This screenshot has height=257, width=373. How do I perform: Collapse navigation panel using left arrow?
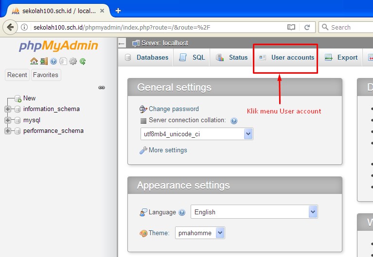[x=122, y=43]
